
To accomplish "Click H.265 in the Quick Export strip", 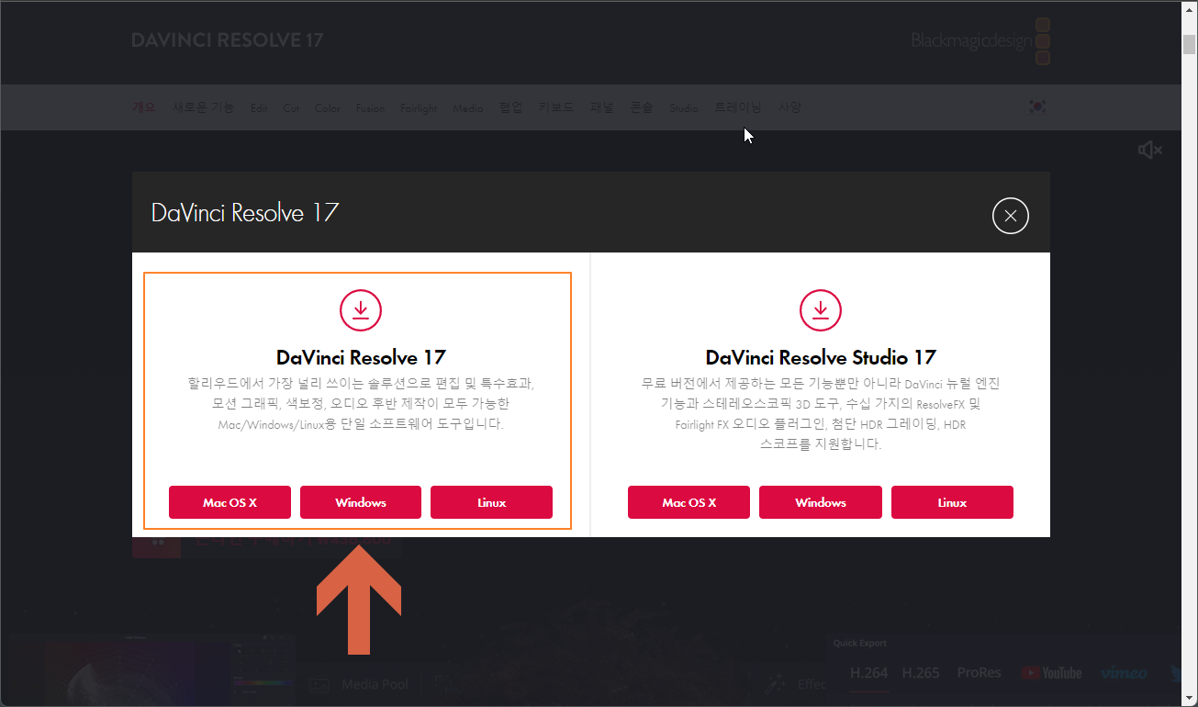I will [921, 673].
